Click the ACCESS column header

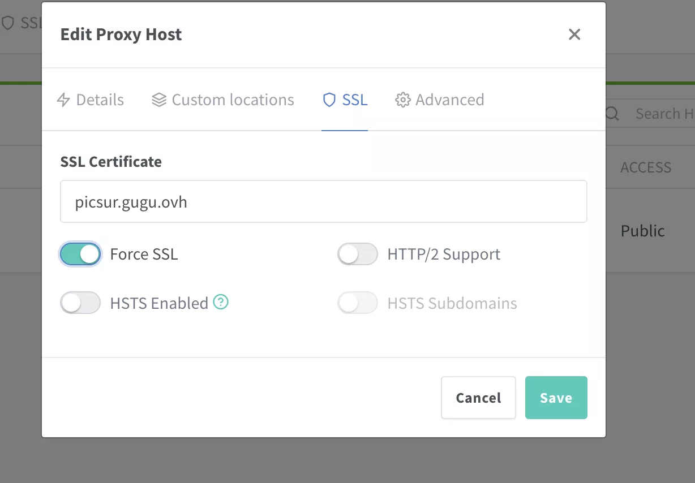(x=646, y=167)
